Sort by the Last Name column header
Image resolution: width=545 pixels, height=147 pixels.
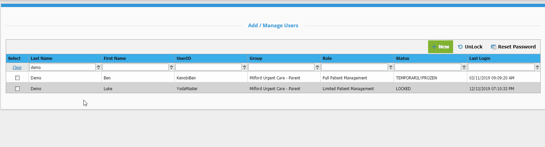pos(42,58)
